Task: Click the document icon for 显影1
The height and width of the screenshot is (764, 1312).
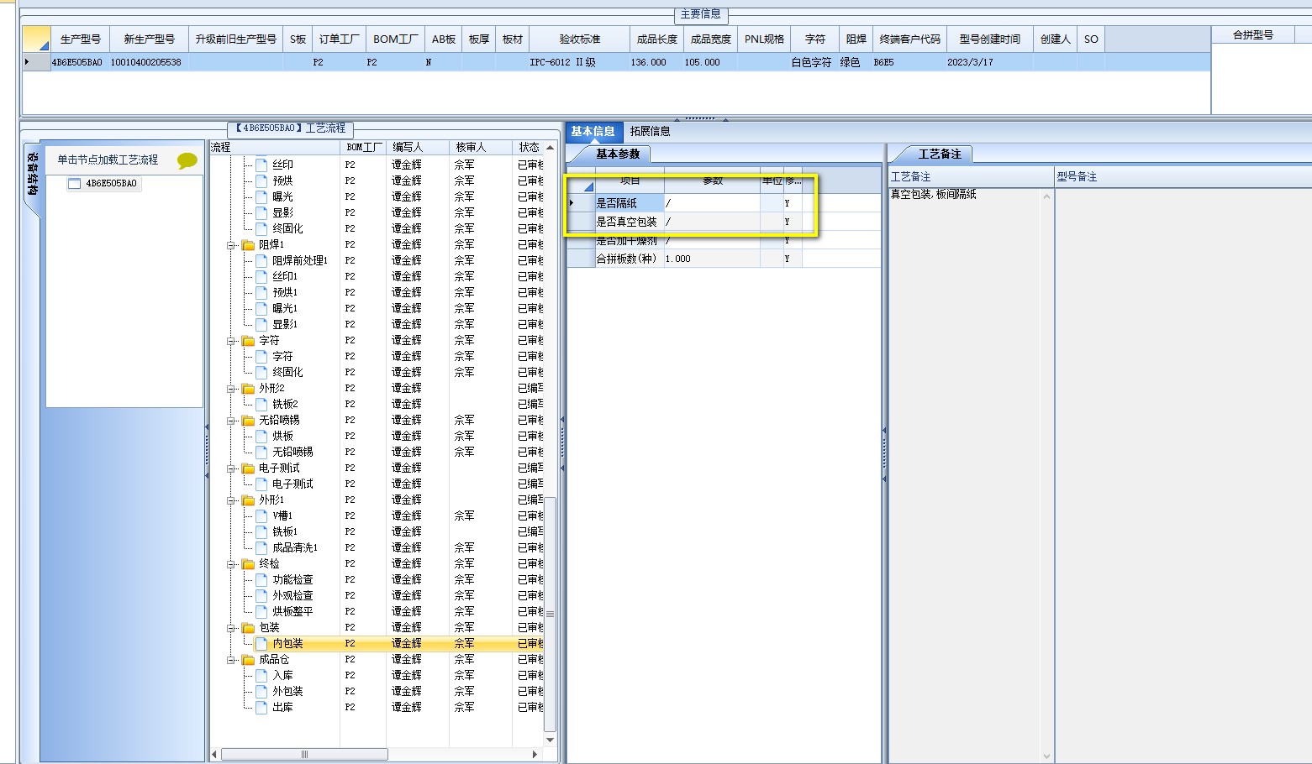Action: [261, 325]
